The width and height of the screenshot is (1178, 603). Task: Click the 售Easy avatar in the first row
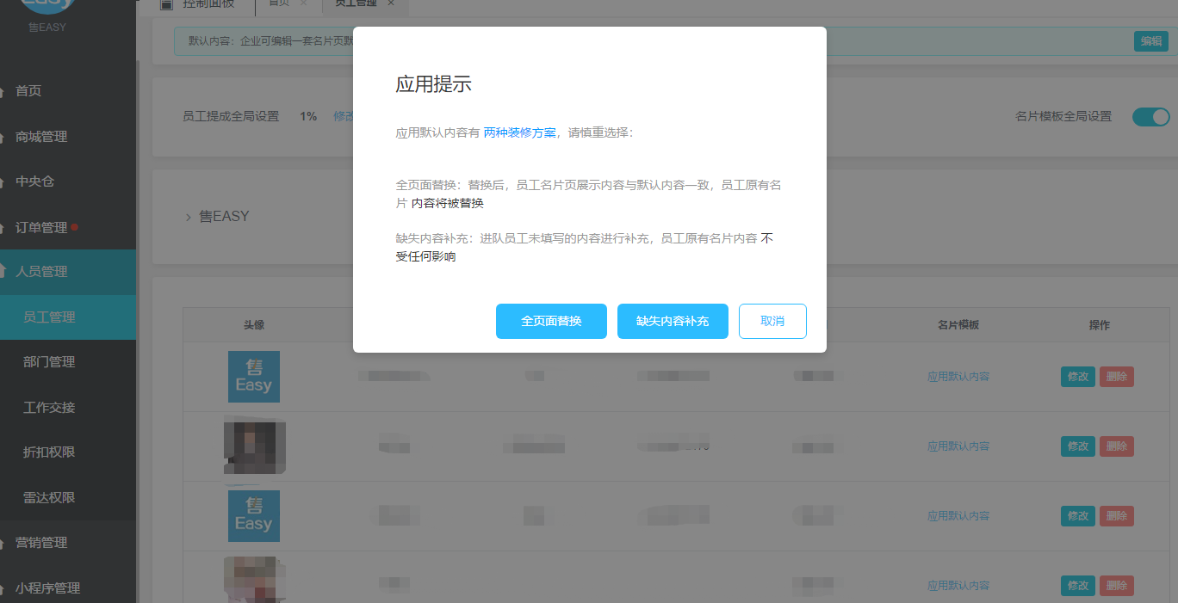(254, 377)
